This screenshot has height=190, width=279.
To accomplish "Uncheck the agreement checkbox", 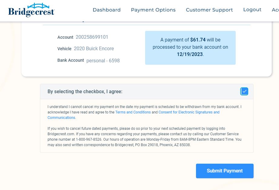I will click(x=244, y=91).
